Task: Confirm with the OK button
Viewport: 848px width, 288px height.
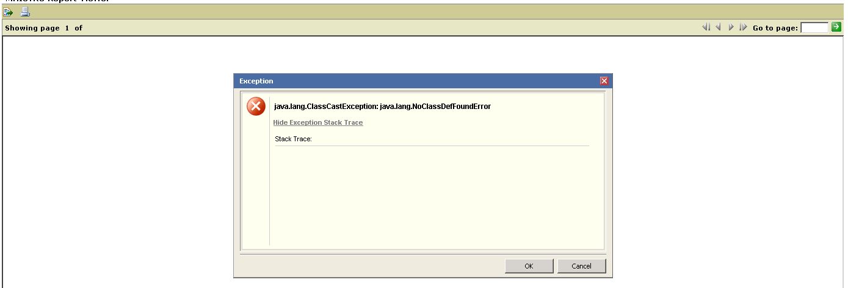Action: (x=529, y=266)
